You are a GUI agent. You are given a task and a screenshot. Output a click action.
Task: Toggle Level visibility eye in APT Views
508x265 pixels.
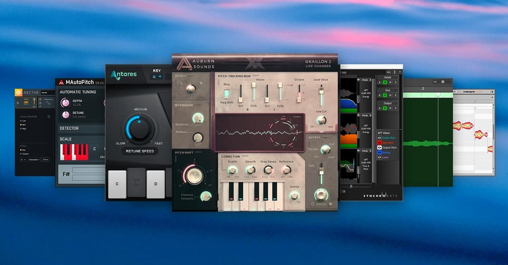tap(380, 157)
